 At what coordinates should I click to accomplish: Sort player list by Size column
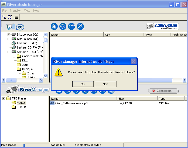[137, 99]
